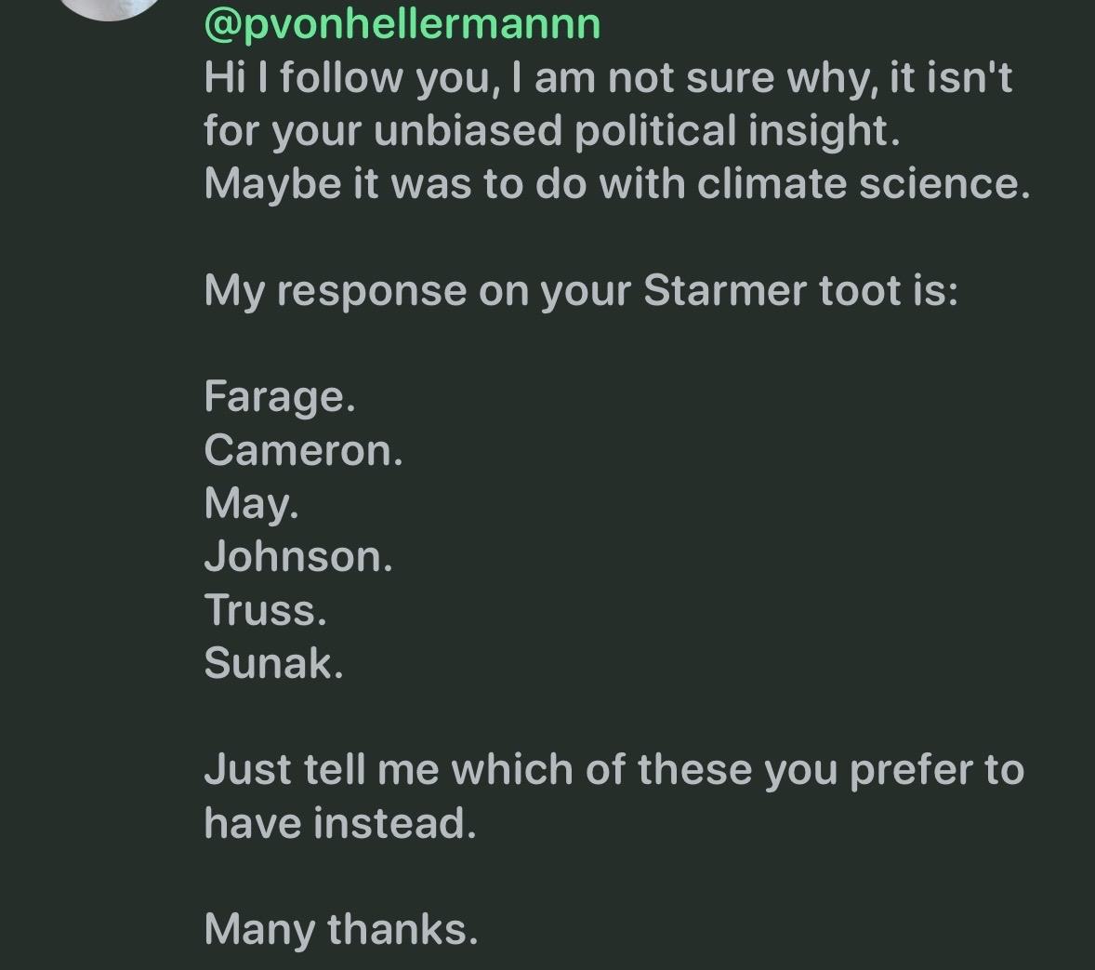This screenshot has height=970, width=1095.
Task: Click the text 'have instead.'
Action: click(339, 823)
